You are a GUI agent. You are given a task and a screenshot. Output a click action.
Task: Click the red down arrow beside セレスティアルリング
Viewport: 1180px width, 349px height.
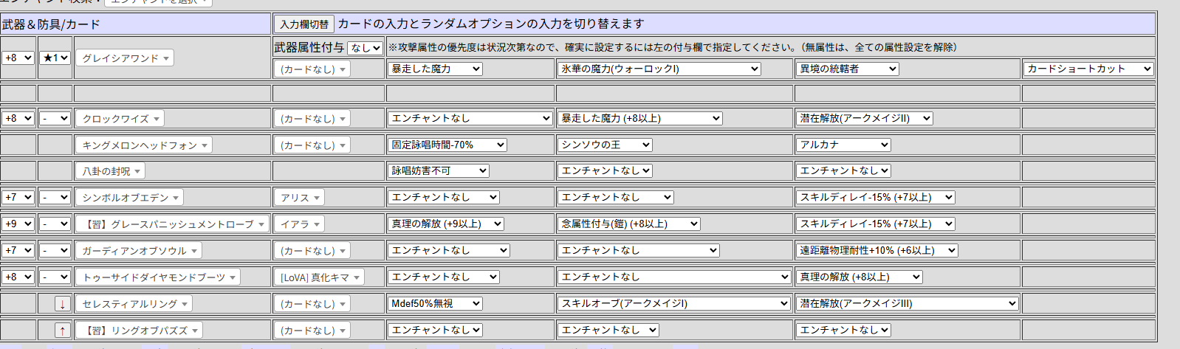click(63, 304)
